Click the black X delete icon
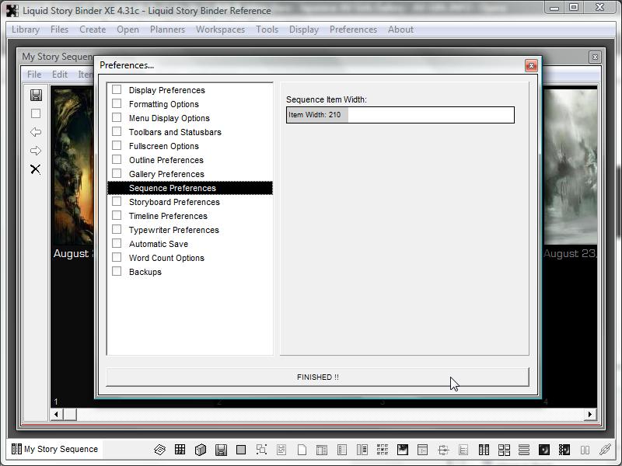Screen dimensions: 622x466 point(36,169)
